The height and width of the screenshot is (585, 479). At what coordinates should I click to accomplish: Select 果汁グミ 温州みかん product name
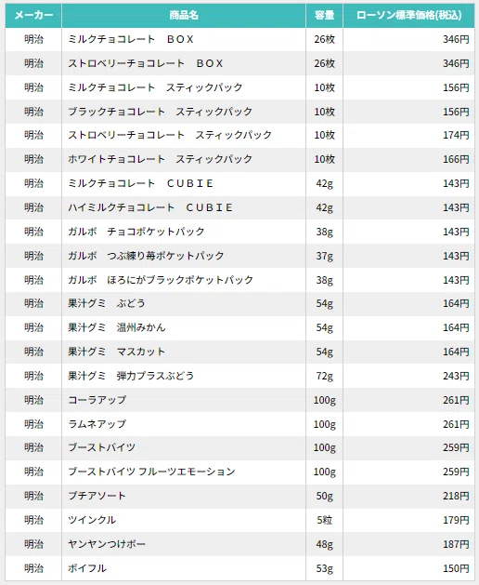click(117, 327)
